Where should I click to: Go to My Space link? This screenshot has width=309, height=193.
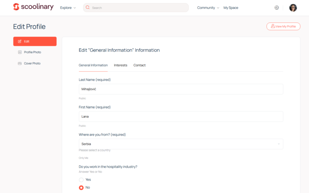231,8
